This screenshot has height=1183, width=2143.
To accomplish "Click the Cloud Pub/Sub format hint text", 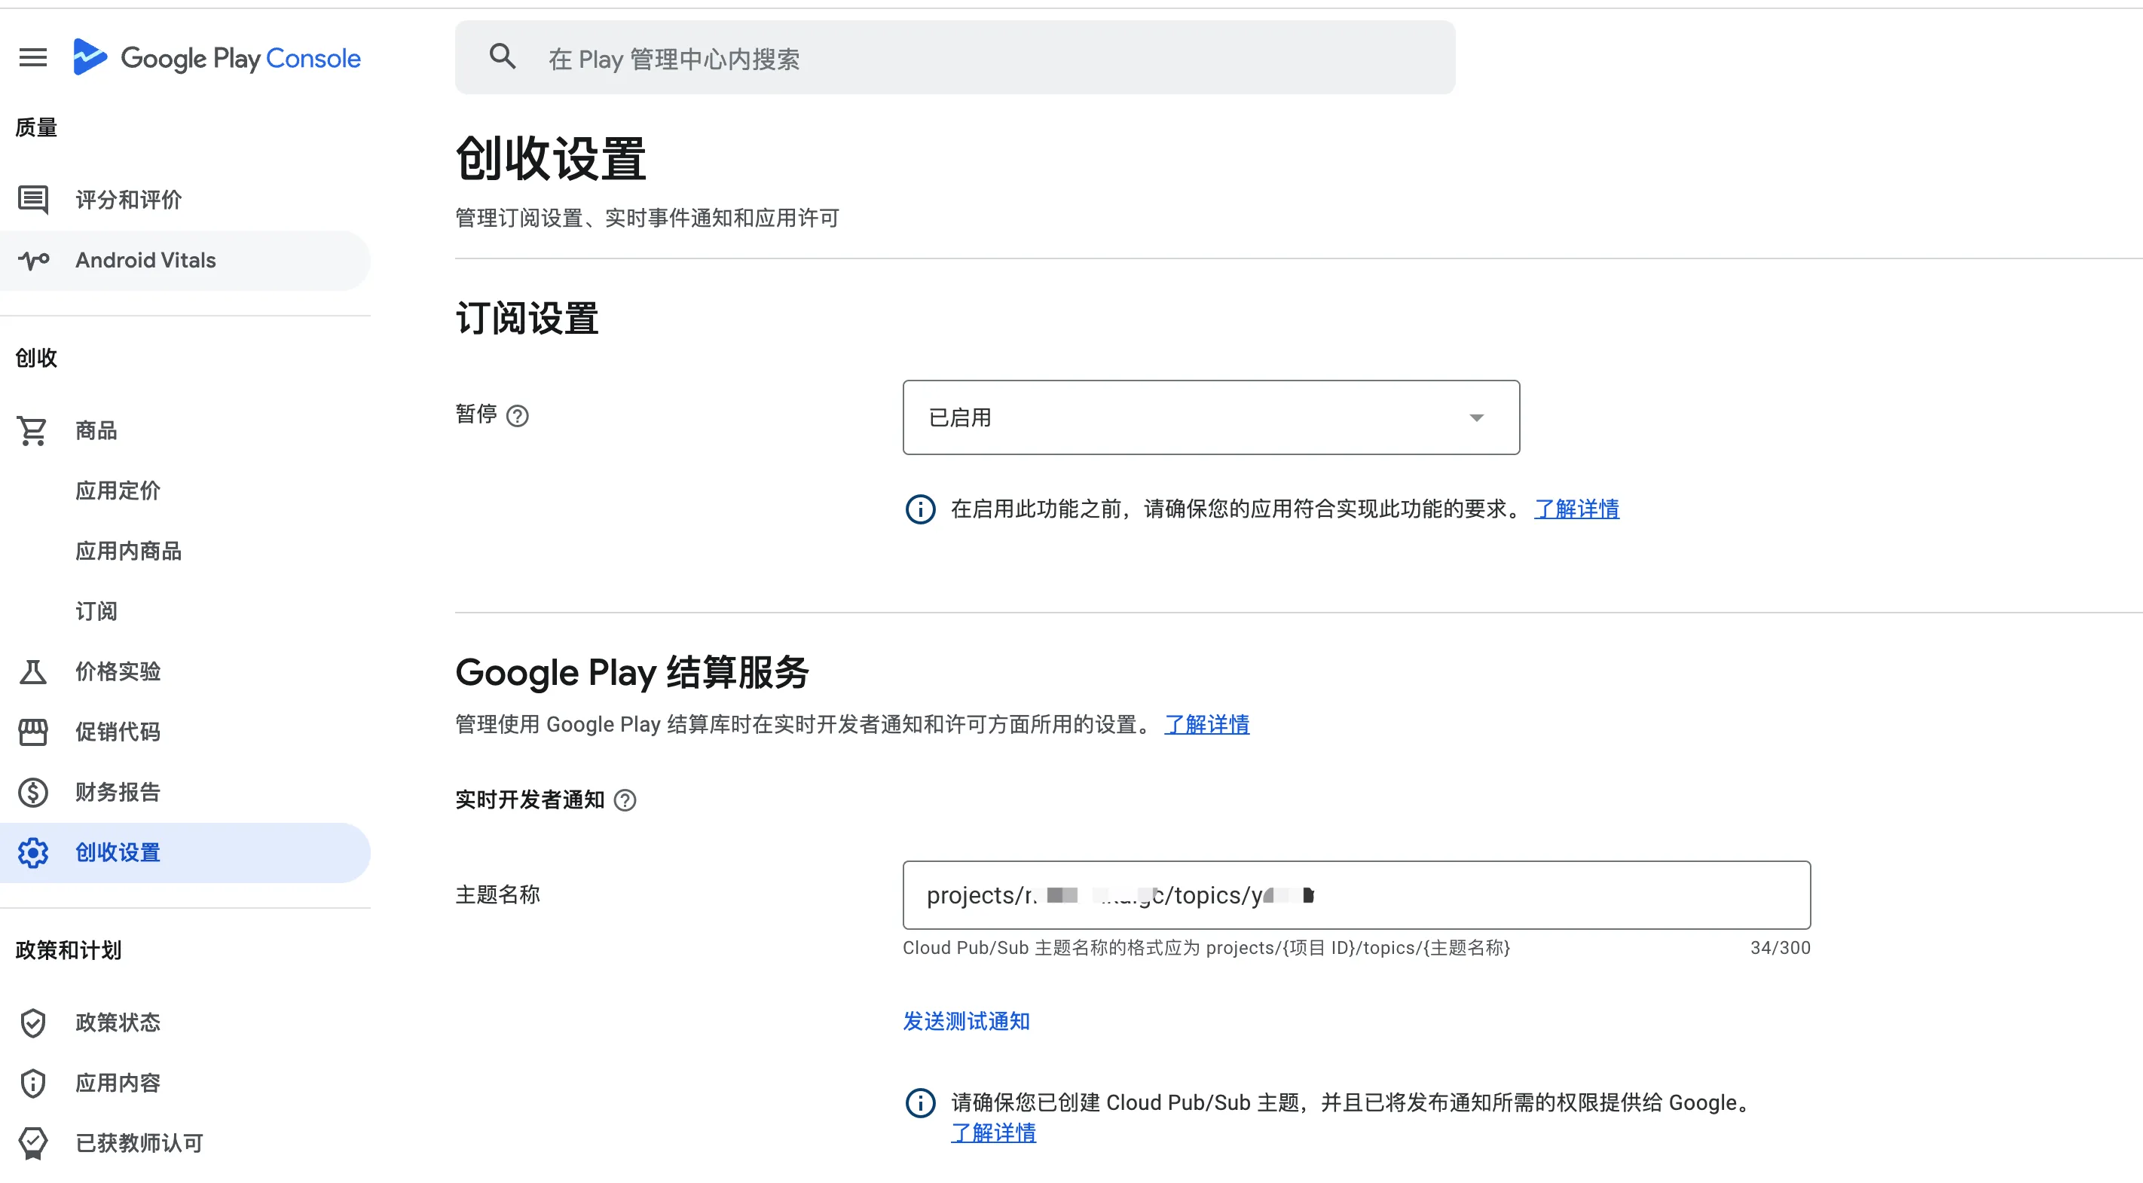I will pos(1206,948).
